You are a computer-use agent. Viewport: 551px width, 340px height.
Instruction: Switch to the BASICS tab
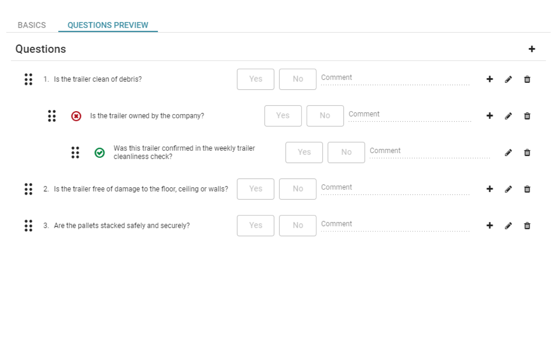point(32,25)
